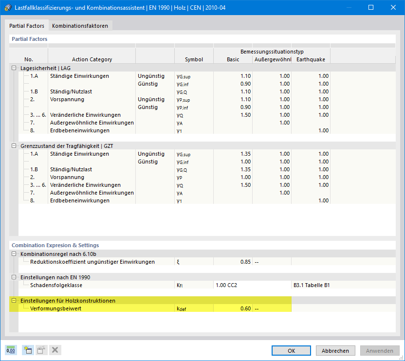
Task: Click Basic value 0.90 for γP,inf in Lagesicherheit
Action: tap(233, 107)
